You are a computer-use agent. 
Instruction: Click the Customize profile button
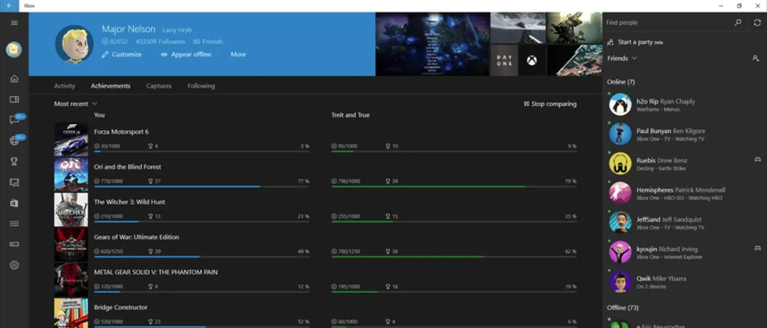(x=122, y=54)
